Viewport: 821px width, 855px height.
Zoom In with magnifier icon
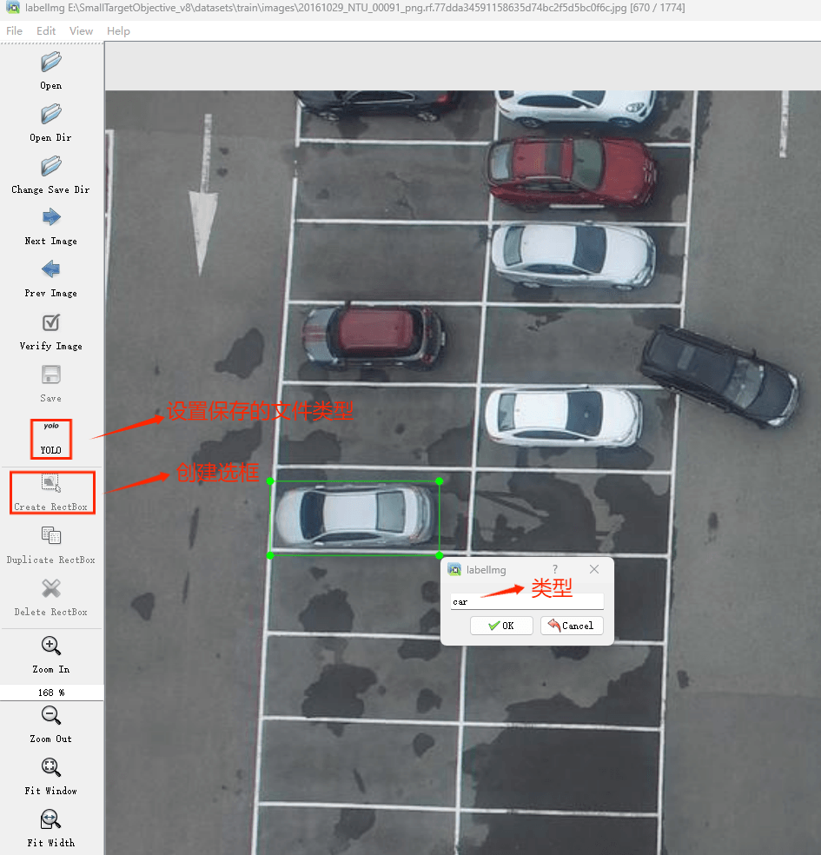tap(51, 646)
